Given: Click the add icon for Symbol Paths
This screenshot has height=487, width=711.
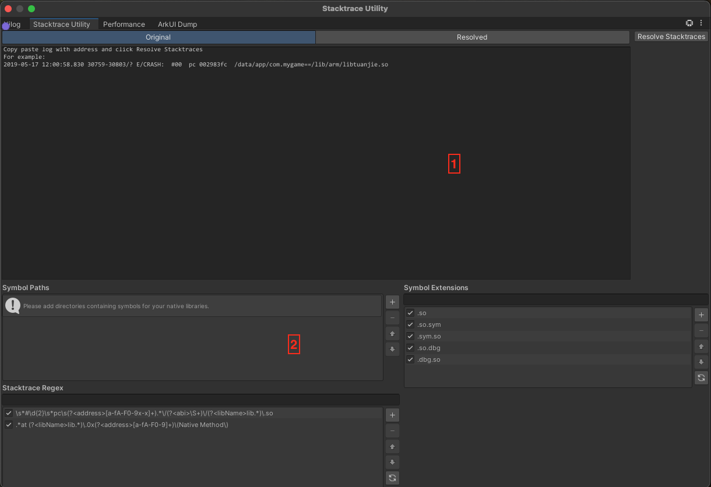Looking at the screenshot, I should 392,302.
